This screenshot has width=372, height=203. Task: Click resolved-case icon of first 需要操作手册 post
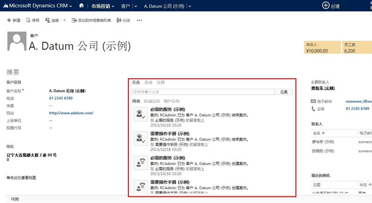coord(141,139)
